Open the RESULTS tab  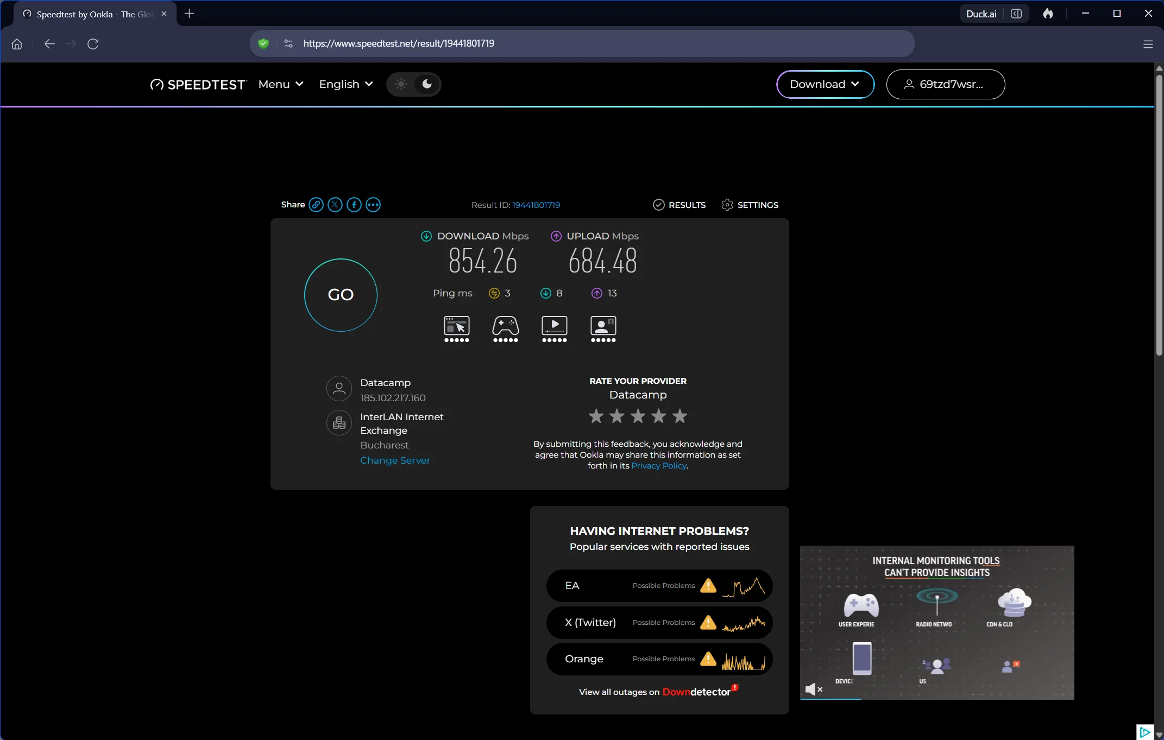679,205
